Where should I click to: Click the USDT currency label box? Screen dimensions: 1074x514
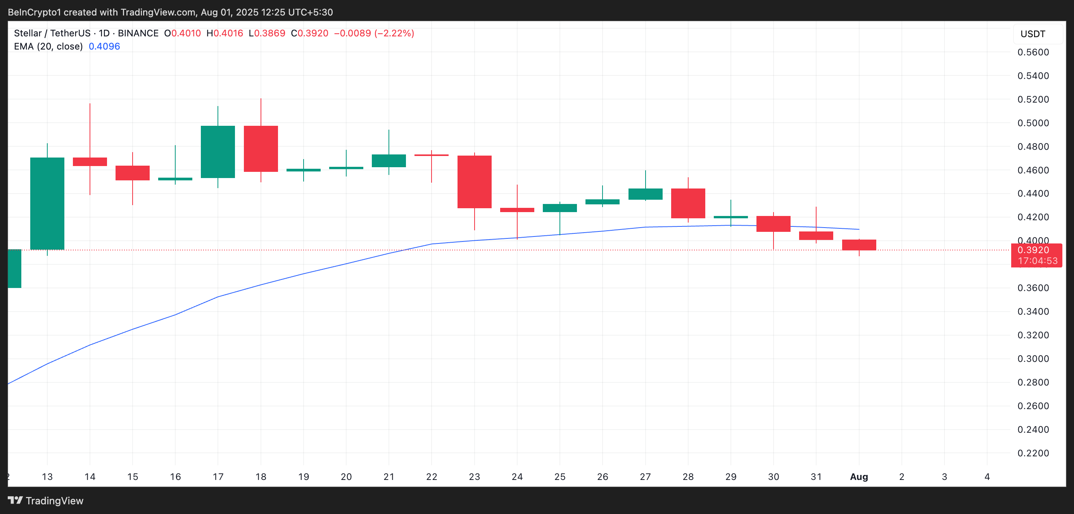pyautogui.click(x=1036, y=34)
